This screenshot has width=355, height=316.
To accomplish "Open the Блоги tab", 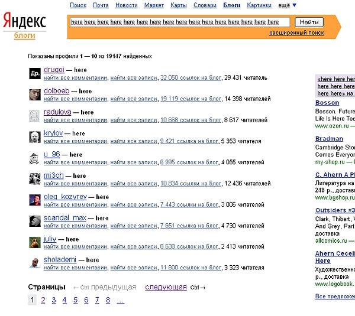I will pyautogui.click(x=232, y=5).
